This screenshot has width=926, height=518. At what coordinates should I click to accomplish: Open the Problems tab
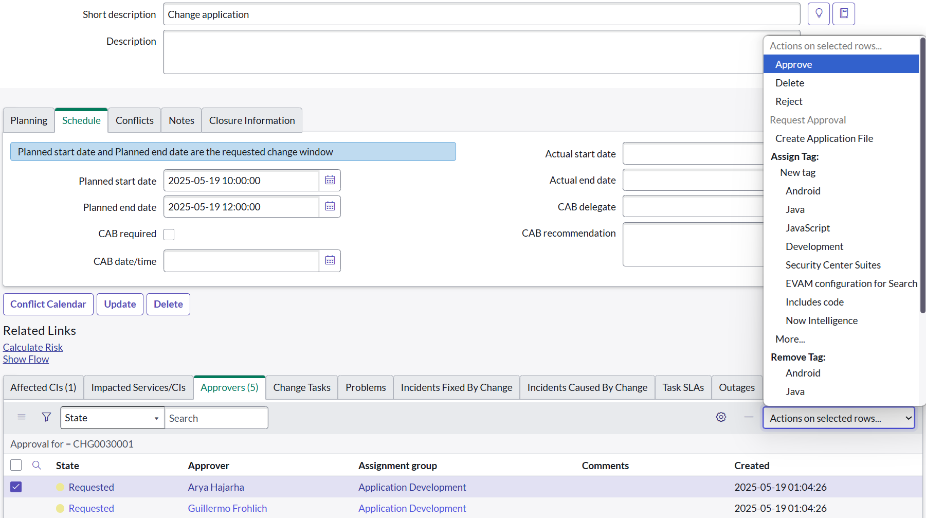click(x=366, y=387)
